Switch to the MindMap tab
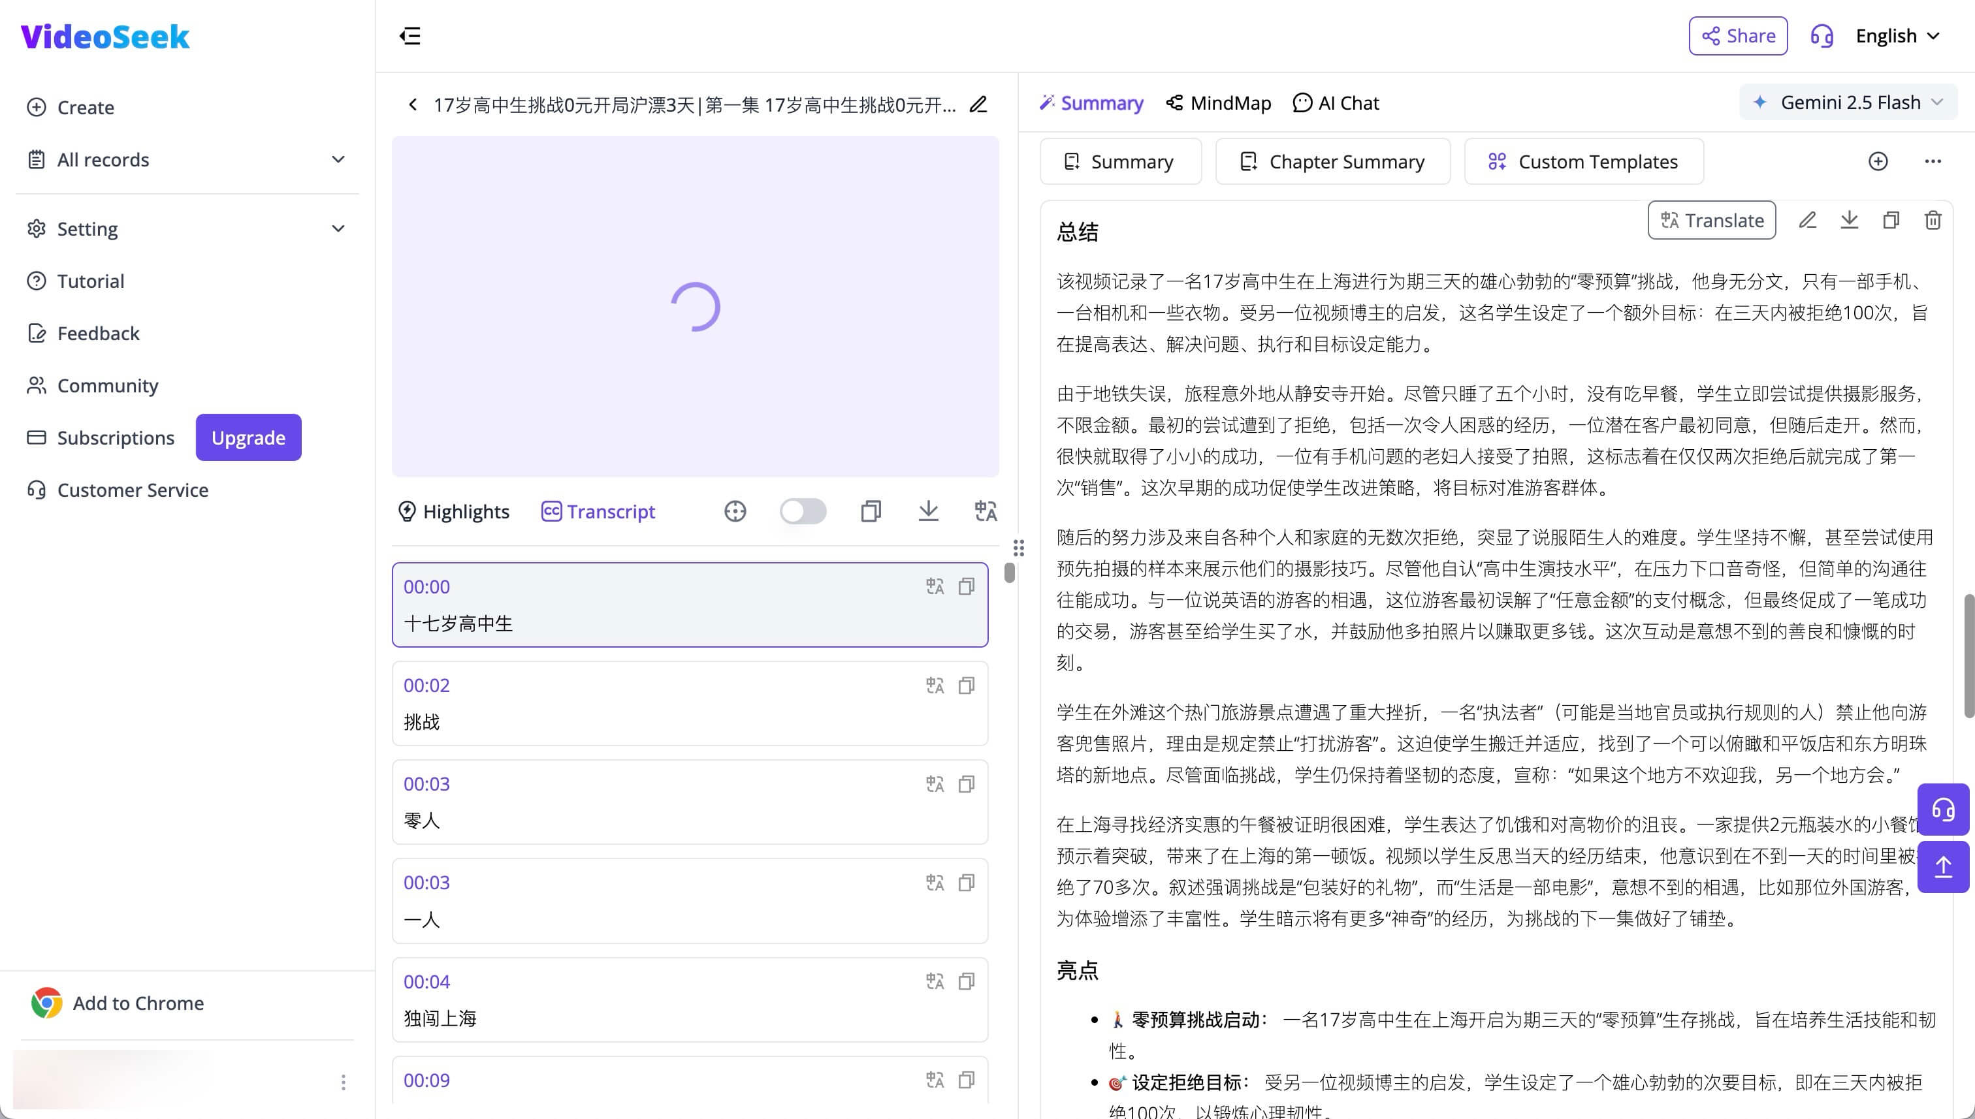This screenshot has width=1975, height=1119. tap(1218, 102)
